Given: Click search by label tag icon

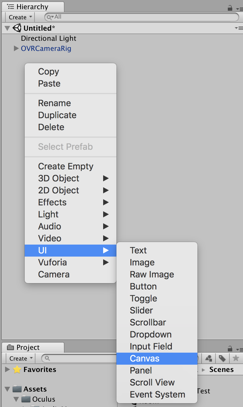Looking at the screenshot, I should [222, 358].
